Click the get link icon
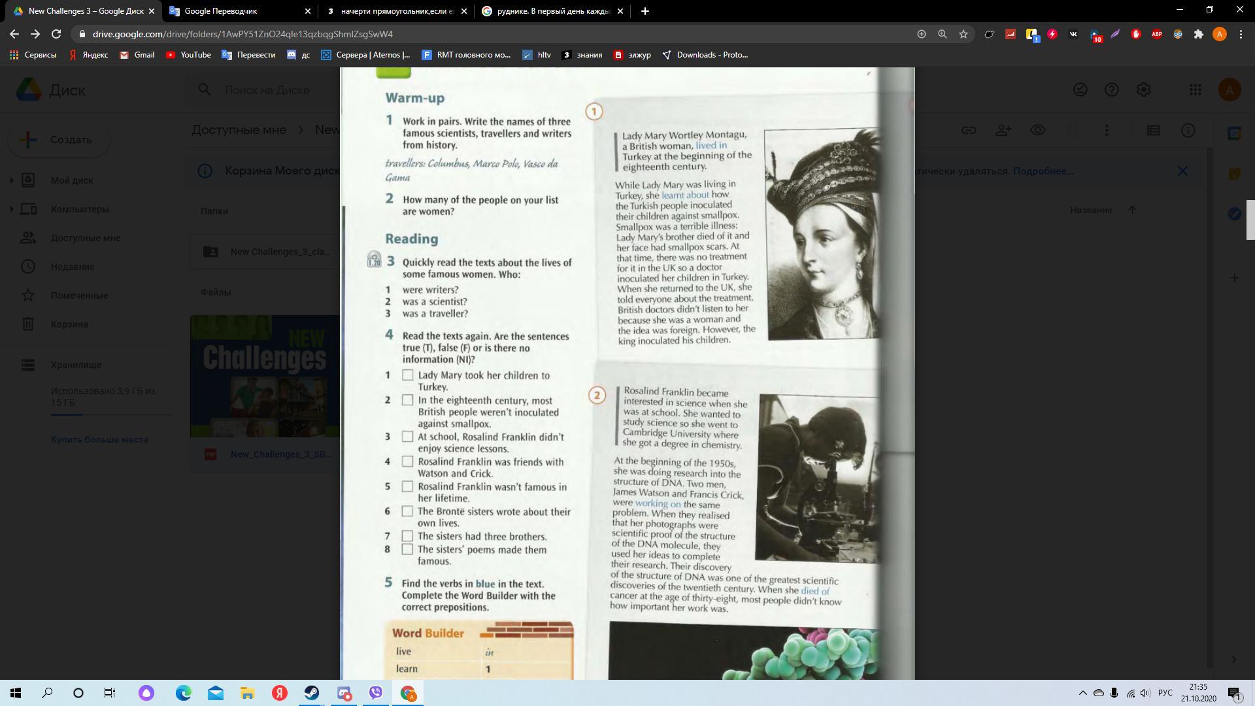This screenshot has height=706, width=1255. (x=969, y=131)
